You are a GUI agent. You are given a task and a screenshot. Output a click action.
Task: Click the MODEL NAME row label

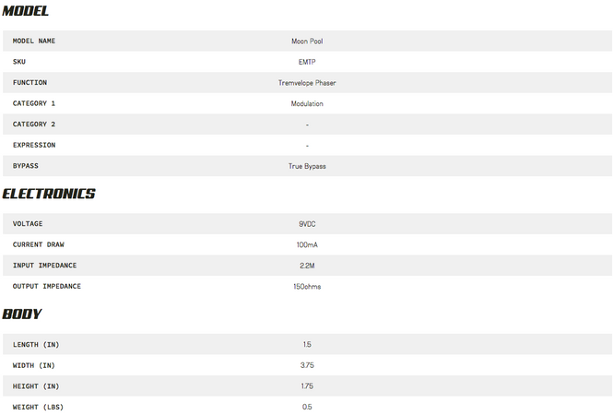pyautogui.click(x=34, y=41)
